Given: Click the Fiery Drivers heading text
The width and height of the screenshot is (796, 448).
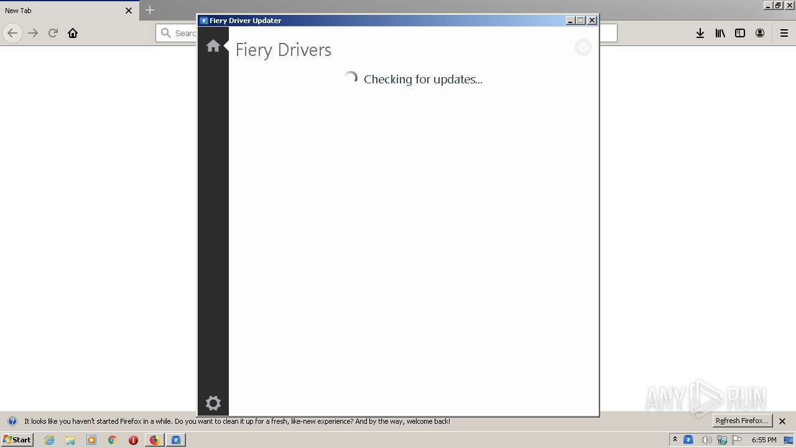Looking at the screenshot, I should click(x=284, y=50).
